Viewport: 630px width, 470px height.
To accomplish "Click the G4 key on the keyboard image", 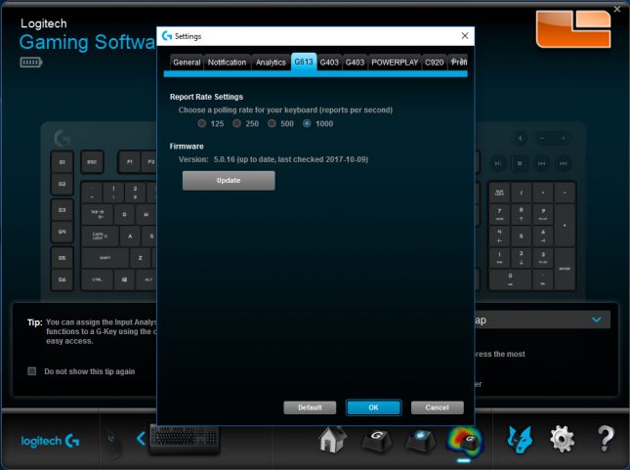I will point(62,232).
